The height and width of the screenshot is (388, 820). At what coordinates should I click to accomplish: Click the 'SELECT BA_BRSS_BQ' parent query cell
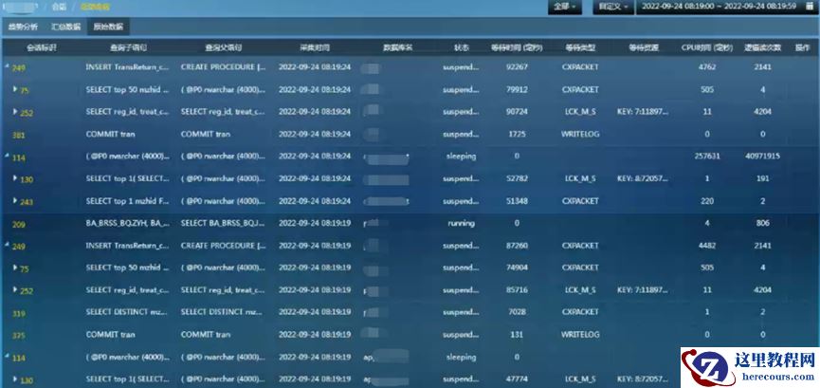click(223, 223)
